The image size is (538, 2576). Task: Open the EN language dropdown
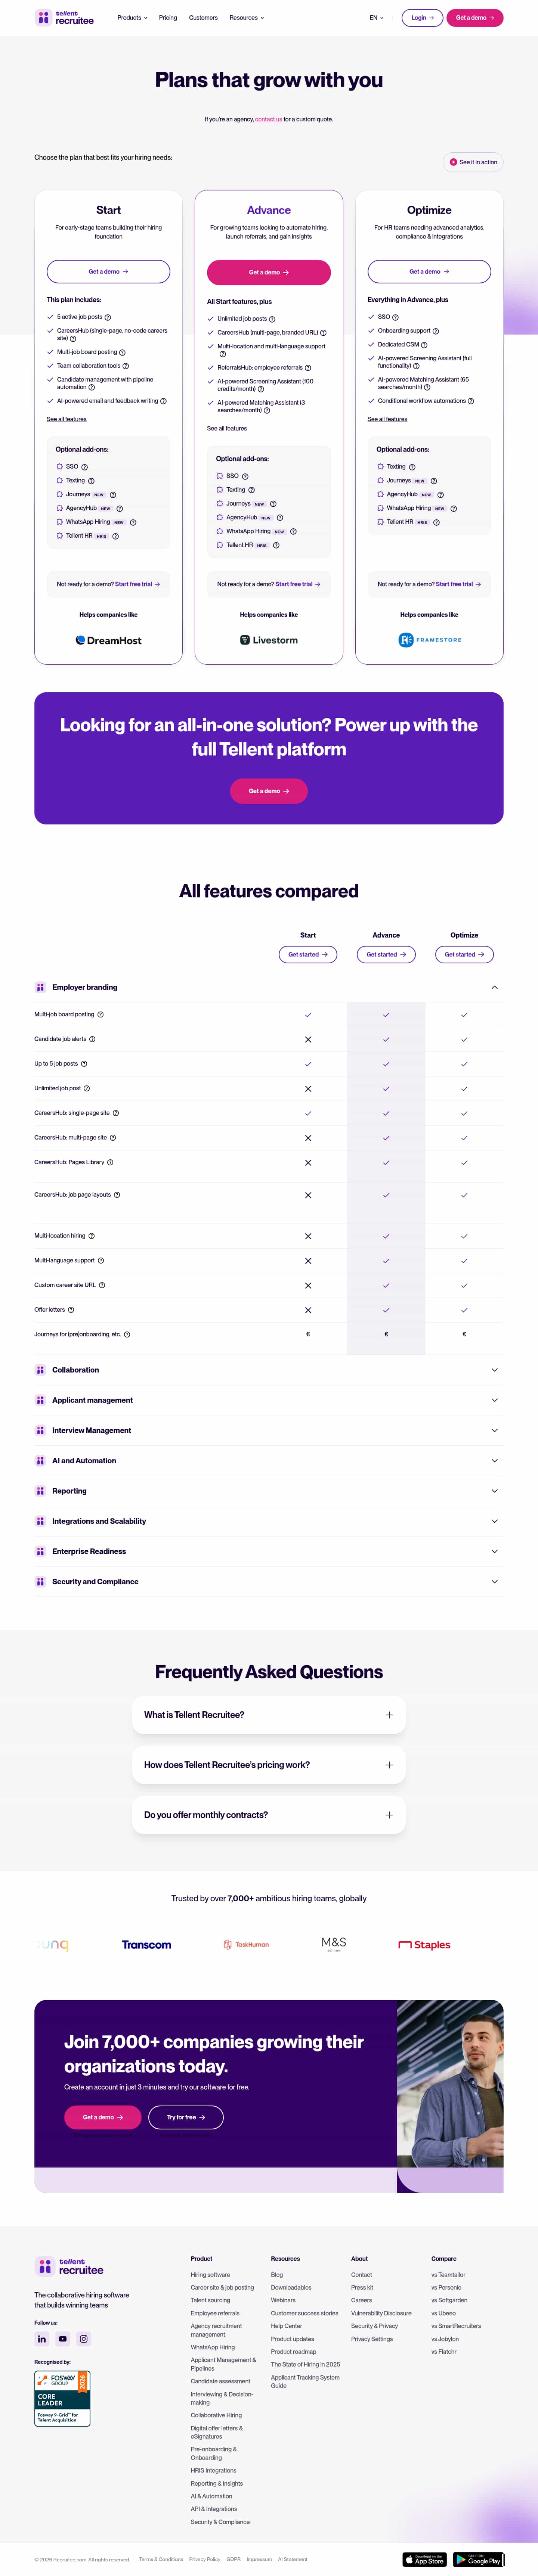(376, 17)
